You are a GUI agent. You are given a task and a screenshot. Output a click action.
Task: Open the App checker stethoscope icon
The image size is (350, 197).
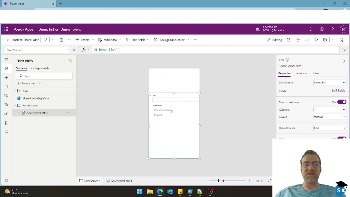(x=298, y=40)
